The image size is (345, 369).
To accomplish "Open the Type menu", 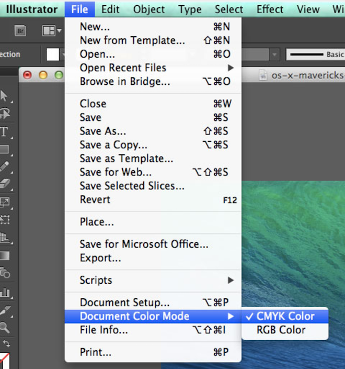I will (x=190, y=9).
